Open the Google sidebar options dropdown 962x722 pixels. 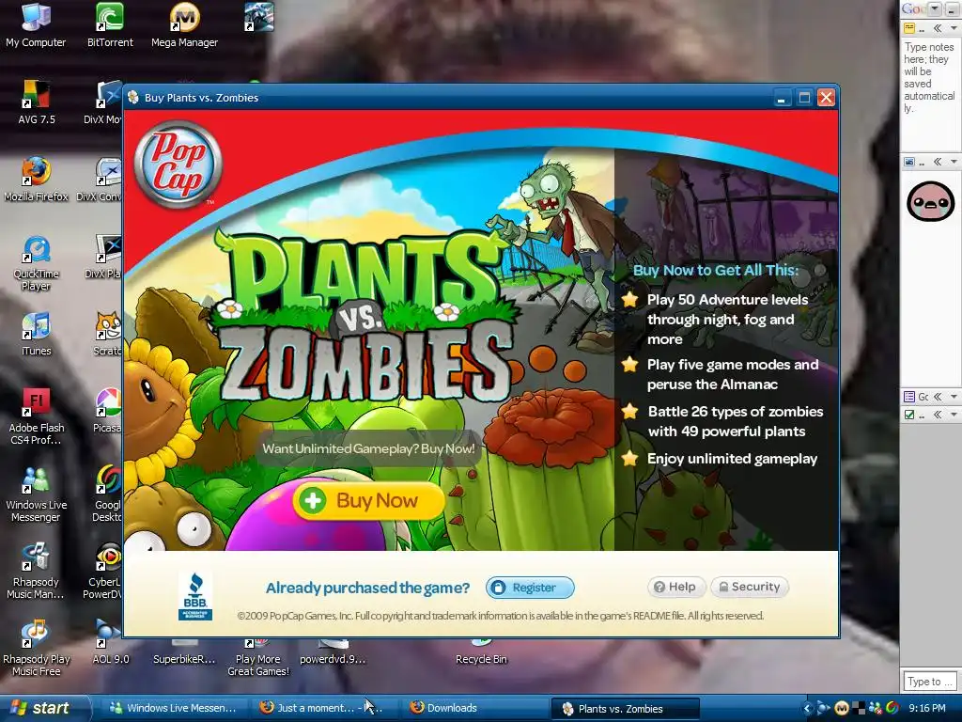coord(935,8)
